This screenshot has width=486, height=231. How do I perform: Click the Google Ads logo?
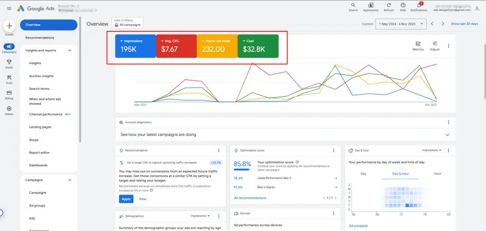click(x=36, y=9)
